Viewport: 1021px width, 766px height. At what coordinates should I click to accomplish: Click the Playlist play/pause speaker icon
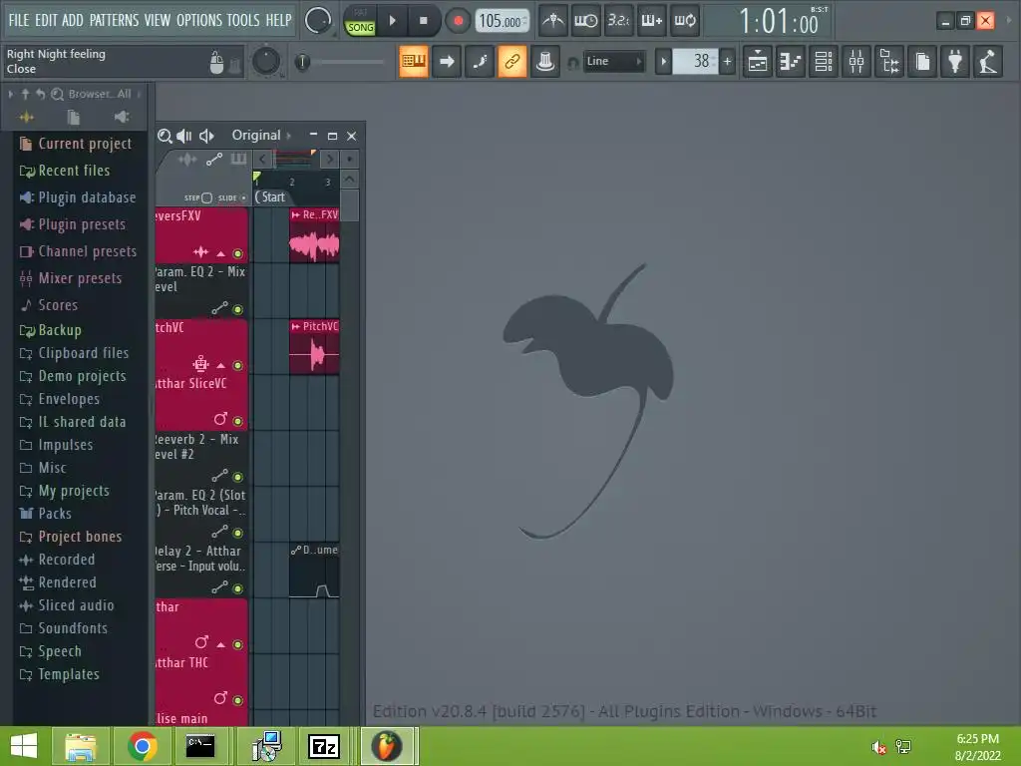[184, 136]
